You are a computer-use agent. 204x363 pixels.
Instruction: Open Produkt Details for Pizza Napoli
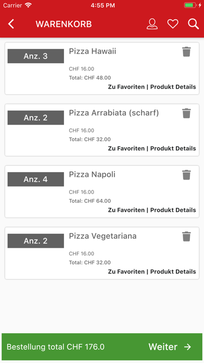173,210
